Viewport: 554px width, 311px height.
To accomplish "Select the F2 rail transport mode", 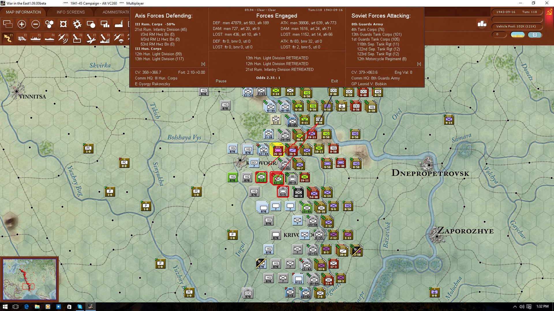I will (x=22, y=38).
